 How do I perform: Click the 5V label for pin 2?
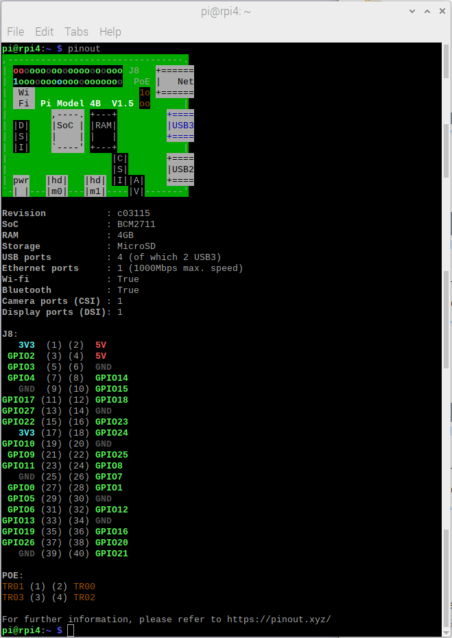coord(101,345)
